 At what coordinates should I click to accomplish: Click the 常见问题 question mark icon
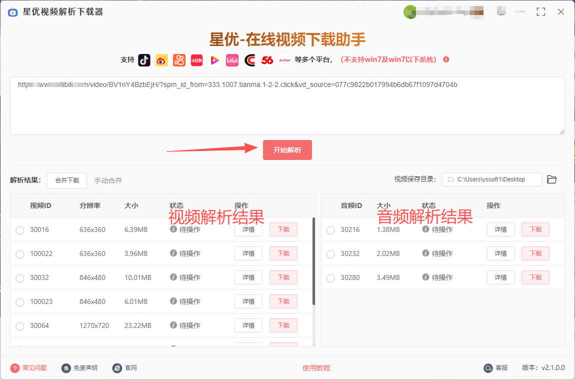(15, 368)
